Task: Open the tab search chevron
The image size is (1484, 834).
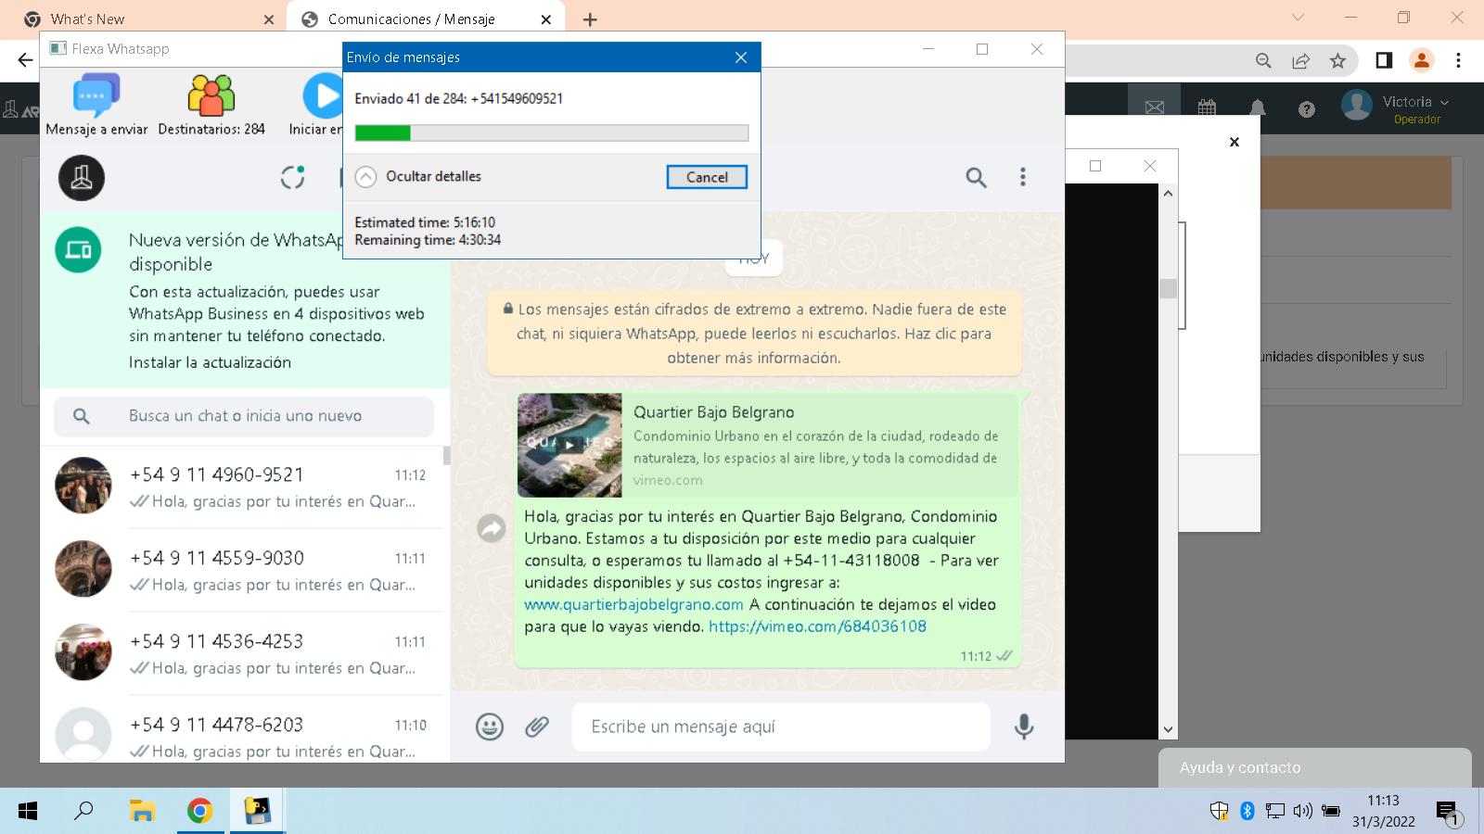Action: 1298,18
